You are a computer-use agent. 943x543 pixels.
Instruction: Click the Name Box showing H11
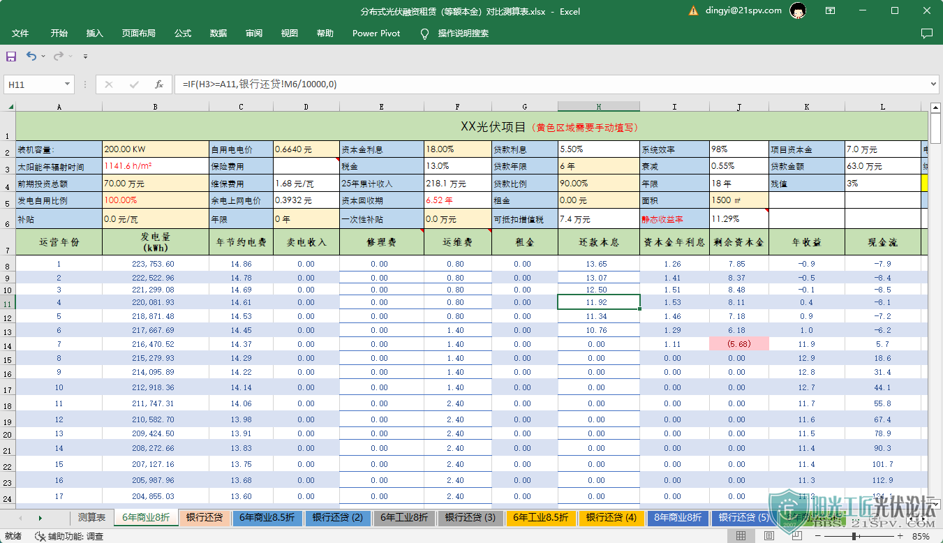(33, 84)
